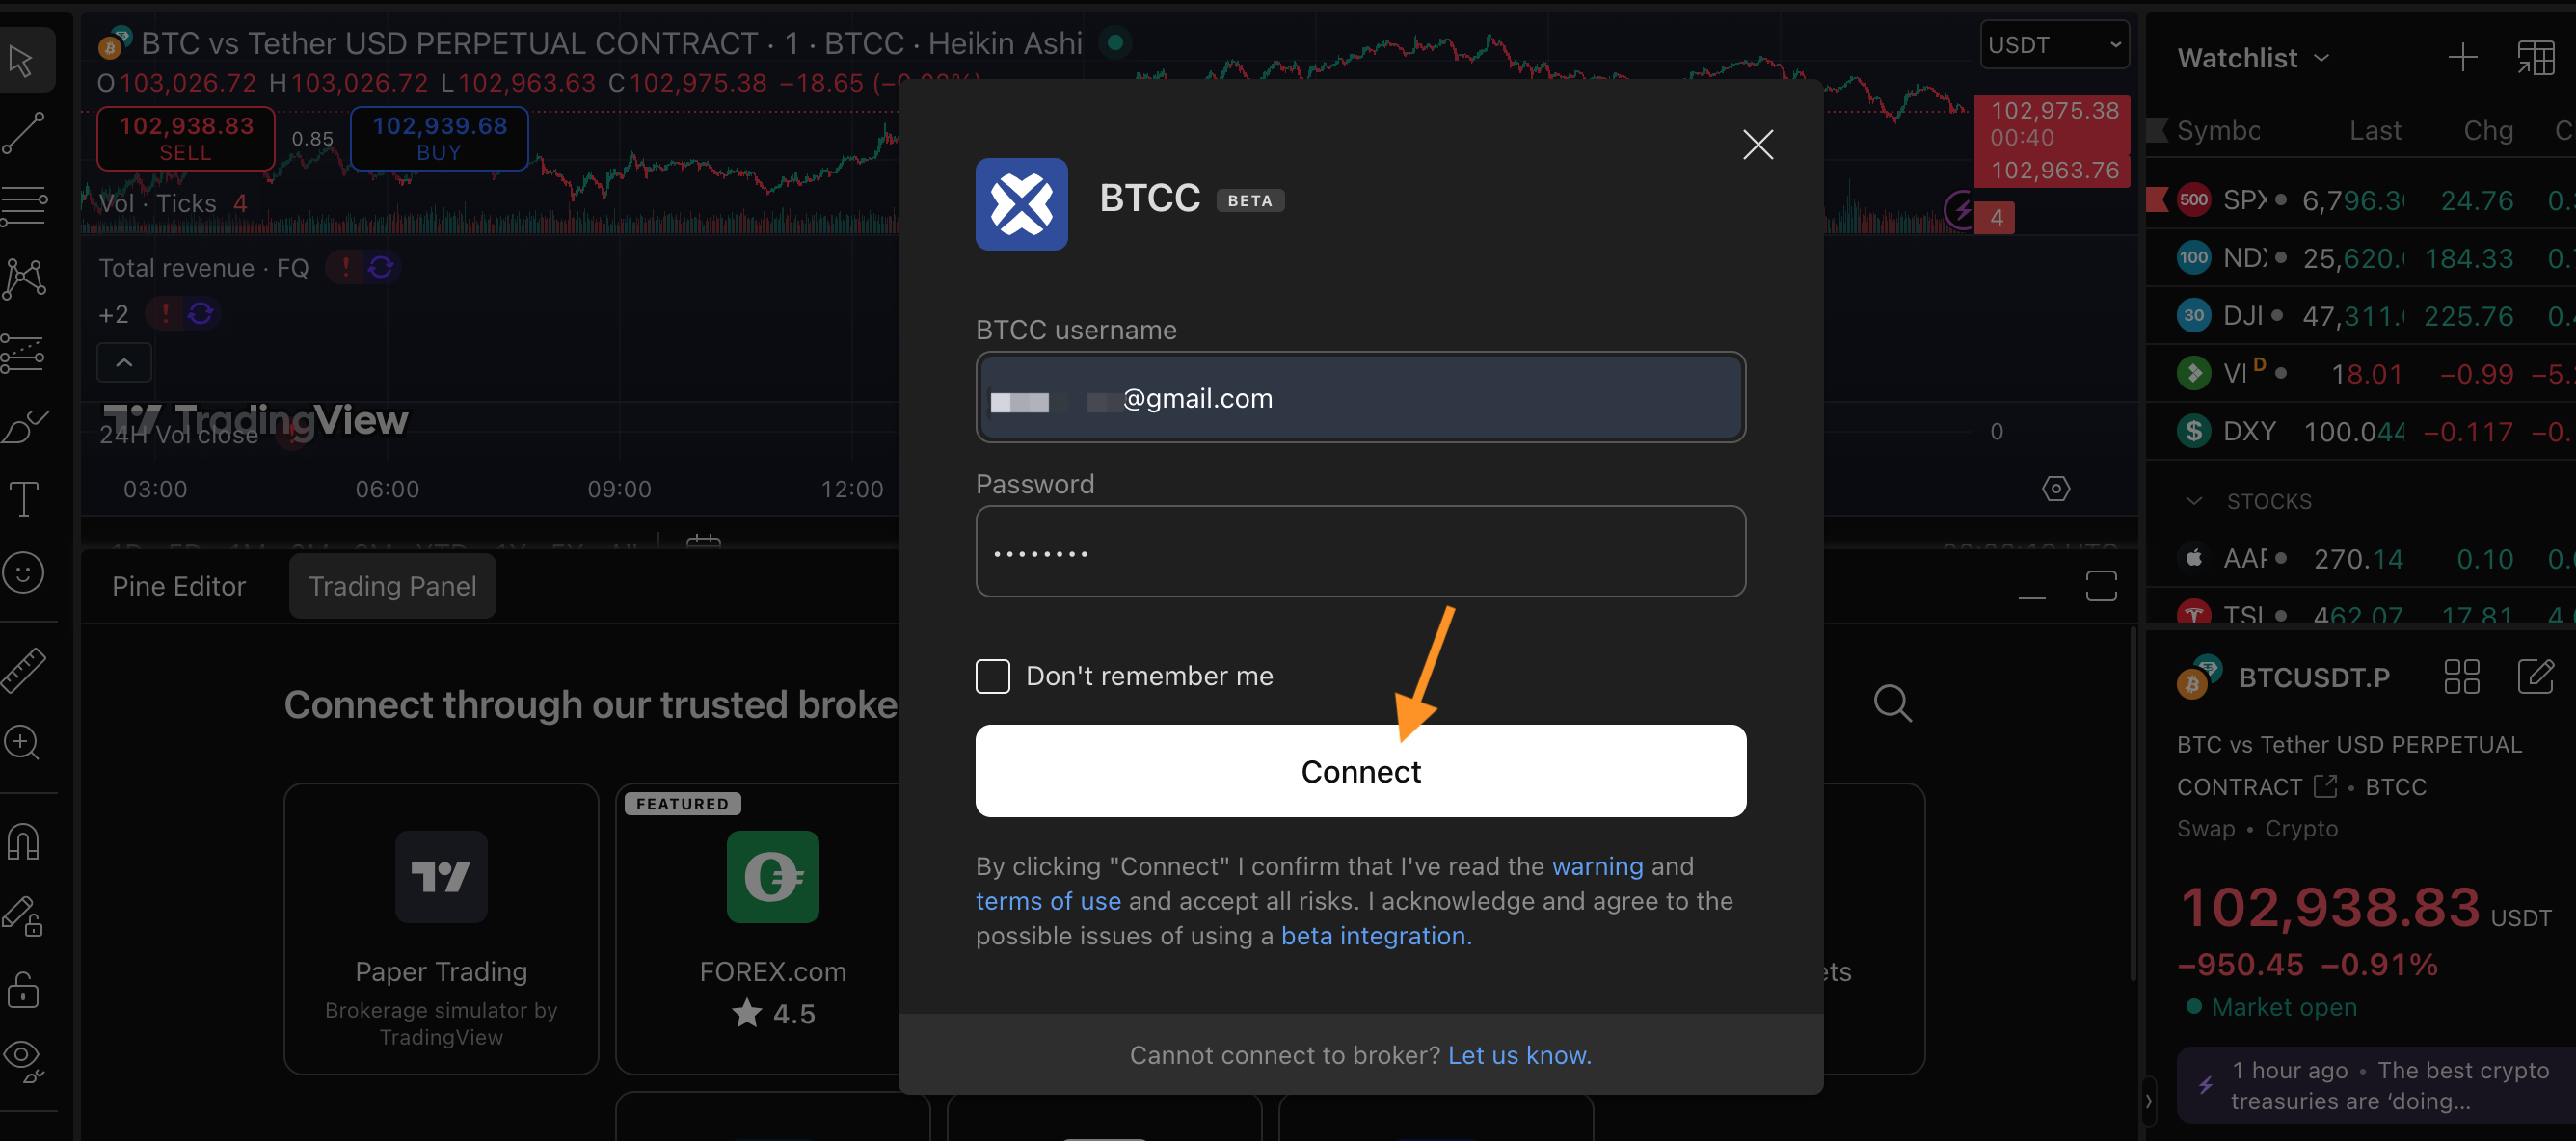Image resolution: width=2576 pixels, height=1141 pixels.
Task: Select the Trading Panel tab
Action: [392, 586]
